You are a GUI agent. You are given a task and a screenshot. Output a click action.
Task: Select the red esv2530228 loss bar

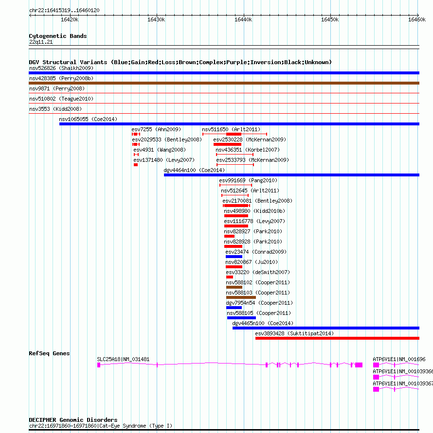(227, 144)
